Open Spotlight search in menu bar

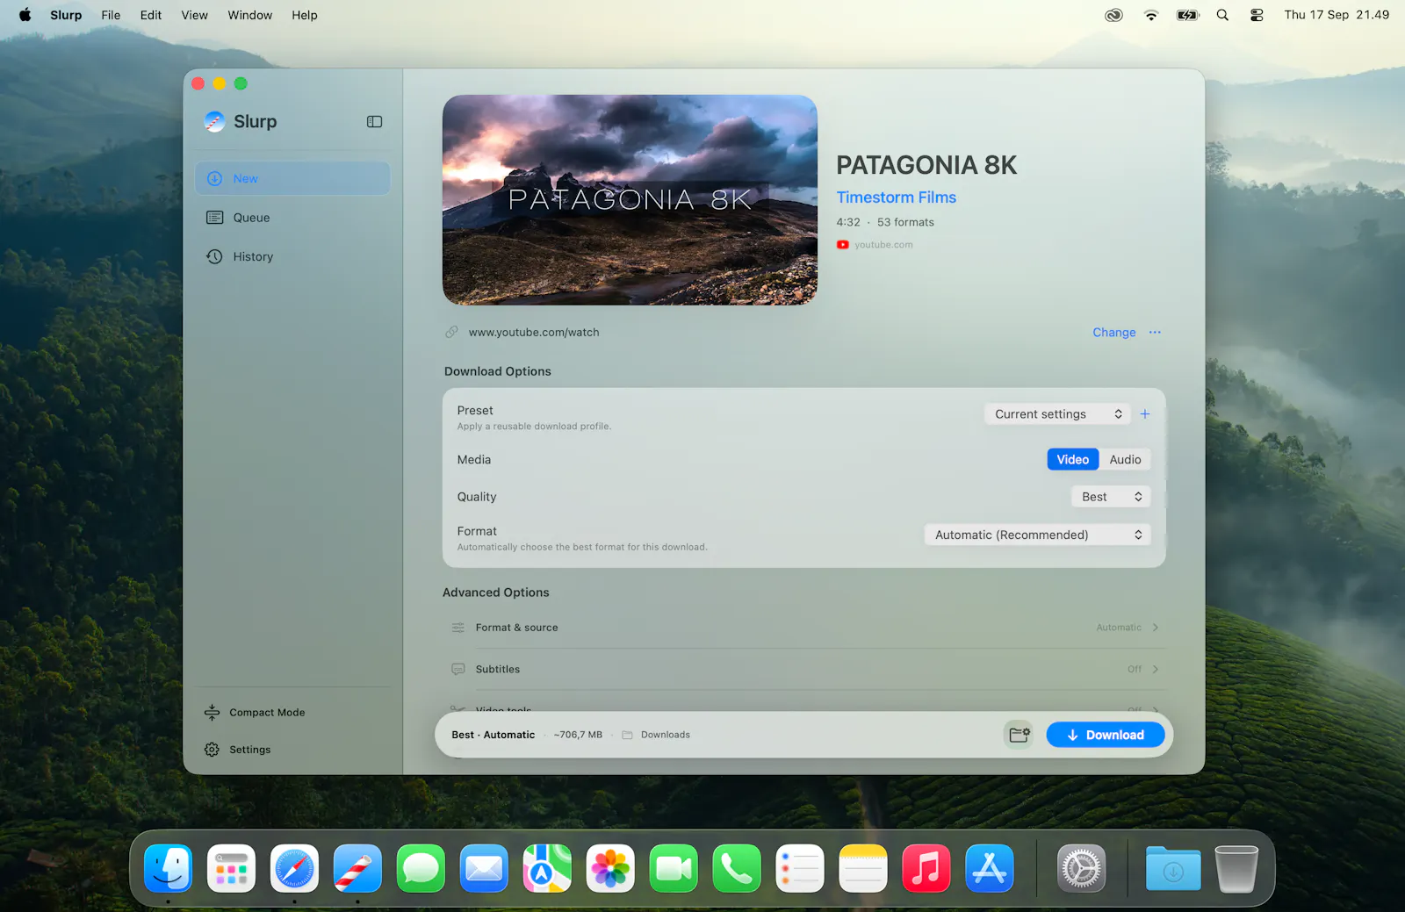1222,15
